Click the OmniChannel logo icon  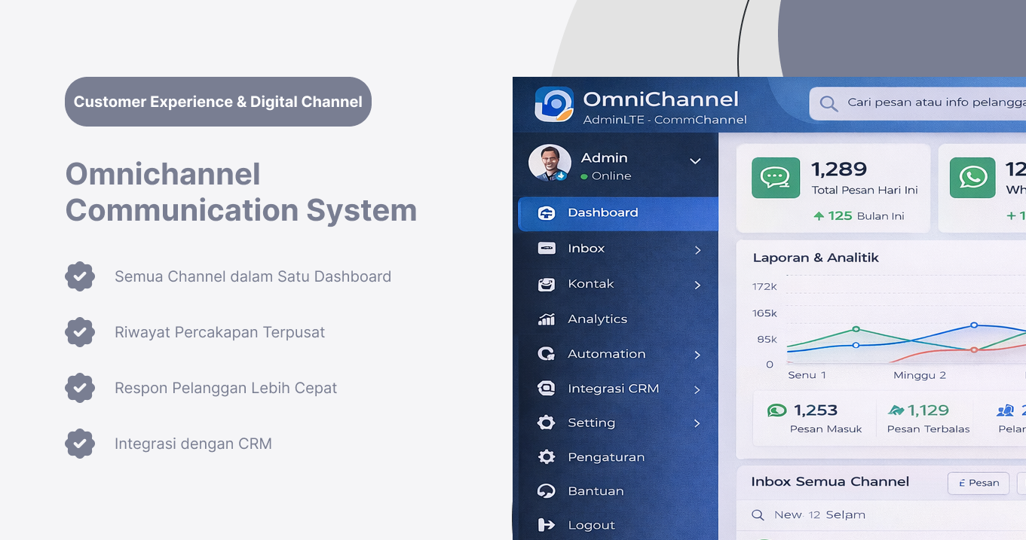click(x=553, y=103)
